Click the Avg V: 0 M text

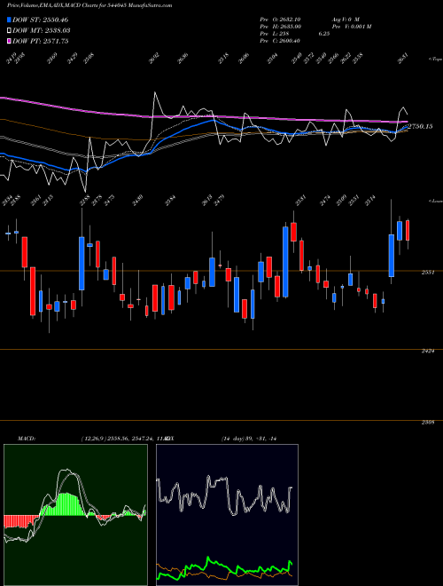click(x=345, y=20)
